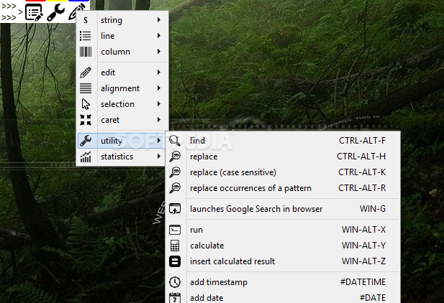Click the barcode icon beside column
444x303 pixels.
coord(86,52)
